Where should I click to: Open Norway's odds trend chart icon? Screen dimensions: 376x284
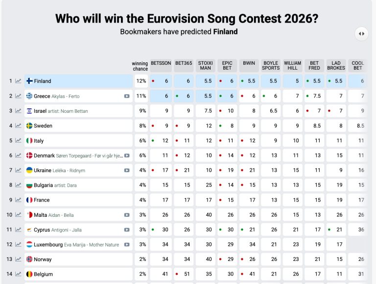[x=18, y=259]
